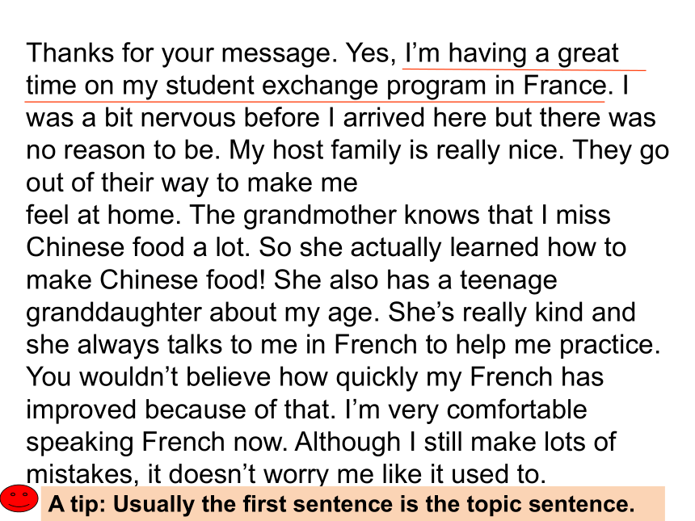Click the orange tip banner about topic sentence
695x521 pixels.
pos(353,504)
